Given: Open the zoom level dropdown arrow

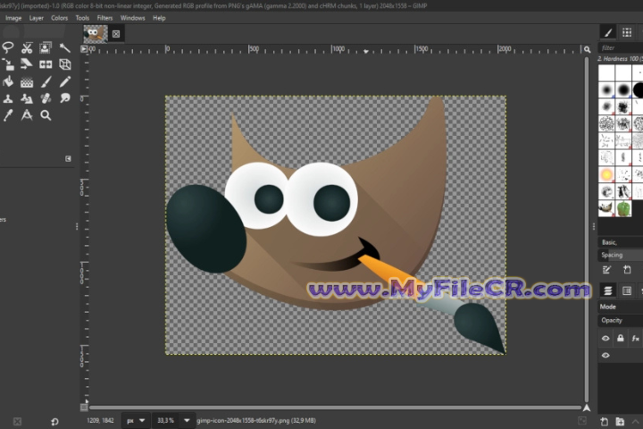Looking at the screenshot, I should pyautogui.click(x=187, y=420).
